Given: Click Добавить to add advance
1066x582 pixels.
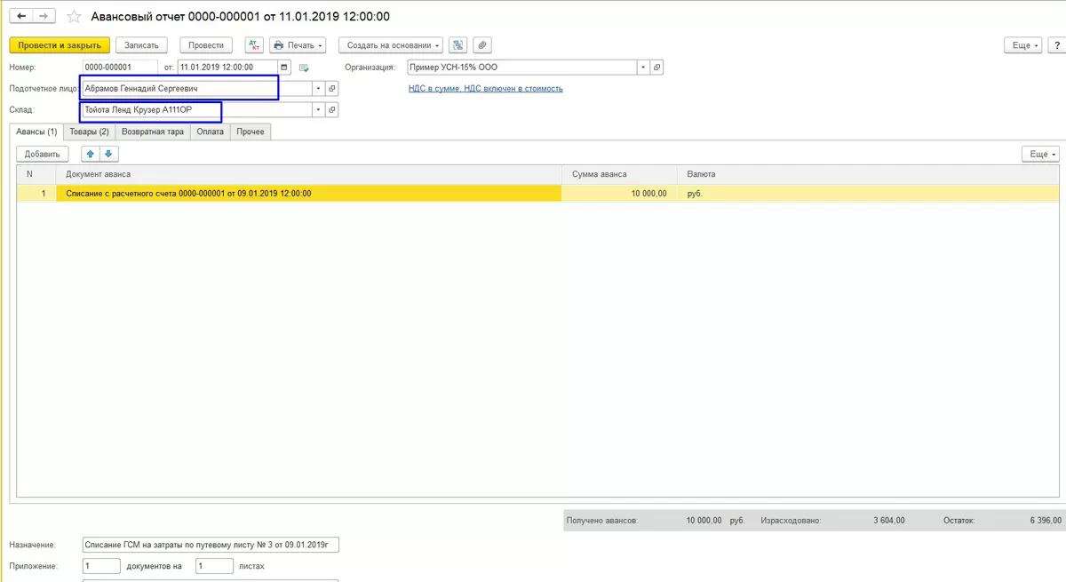Looking at the screenshot, I should [x=43, y=154].
